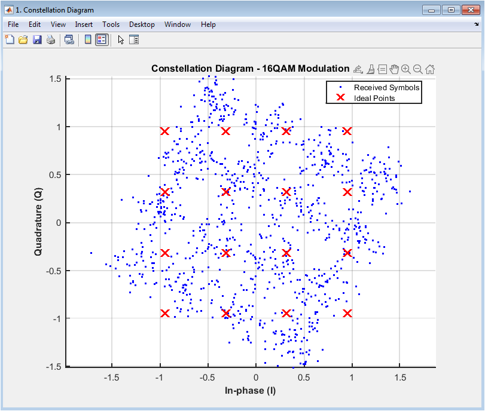Toggle the data brushing tool above the plot
Screen dimensions: 485x411
(371, 69)
